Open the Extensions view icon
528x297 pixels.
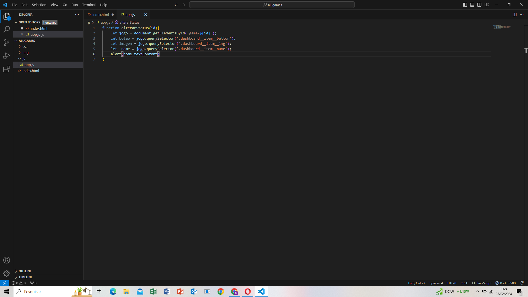click(7, 69)
